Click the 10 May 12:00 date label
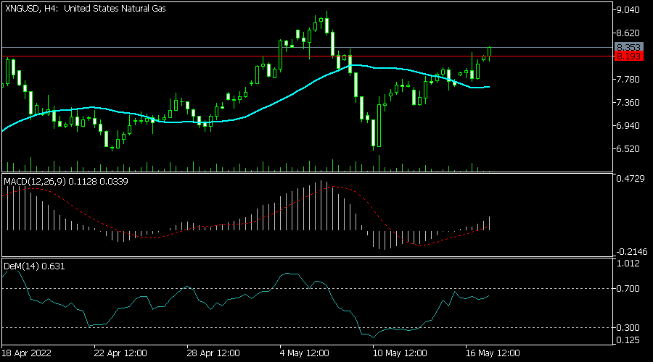 400,353
